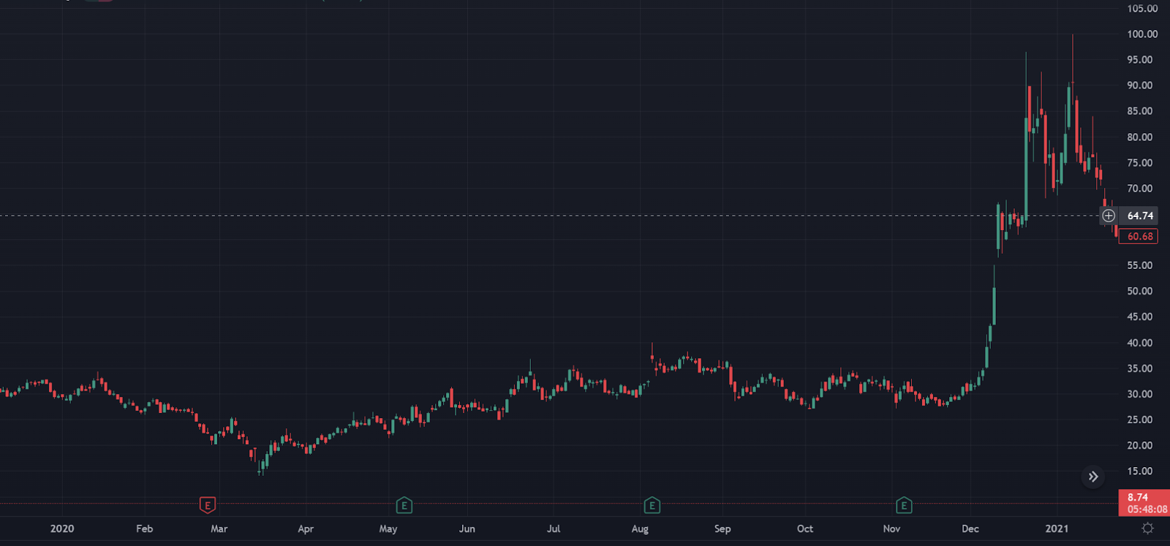
Task: Click the Dec label on the time axis
Action: coord(970,528)
